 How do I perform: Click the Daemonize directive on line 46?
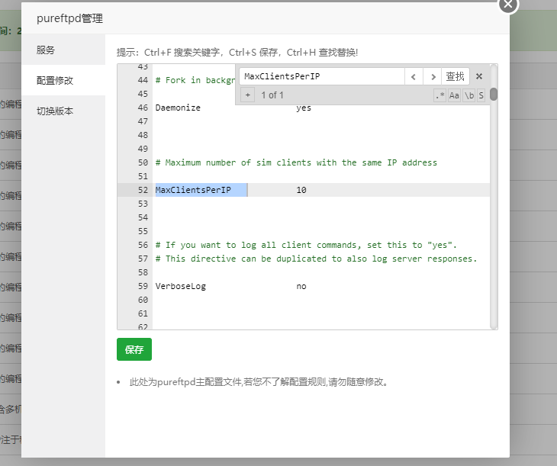pyautogui.click(x=178, y=108)
